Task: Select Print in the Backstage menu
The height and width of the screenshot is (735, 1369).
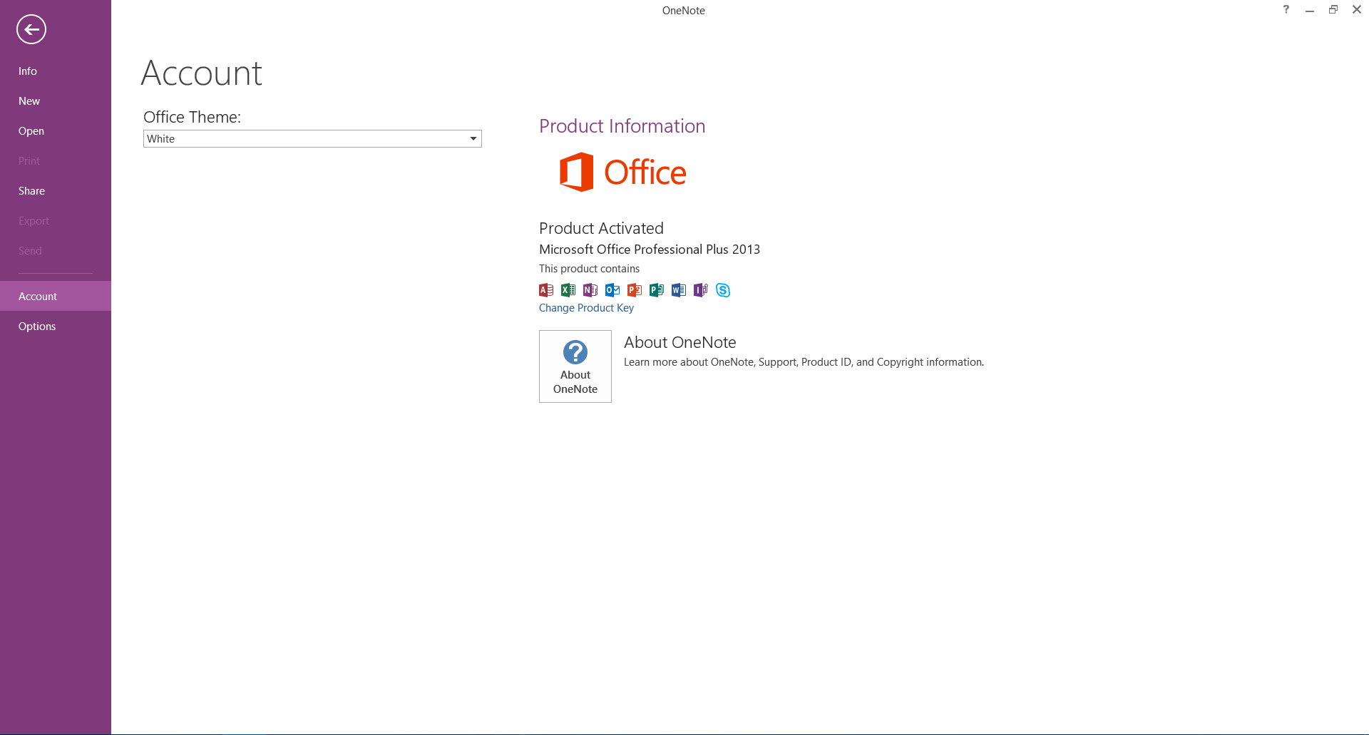Action: coord(56,161)
